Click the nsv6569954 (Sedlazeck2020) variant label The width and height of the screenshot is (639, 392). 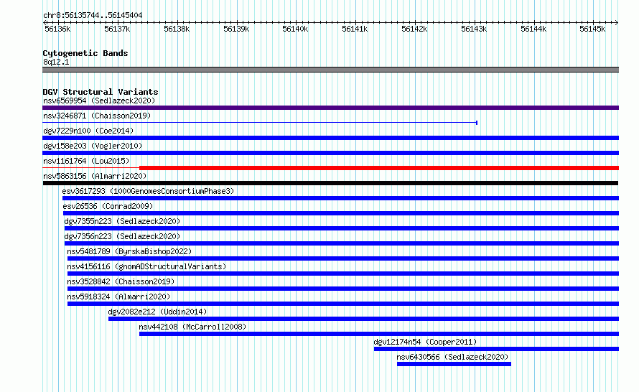99,101
